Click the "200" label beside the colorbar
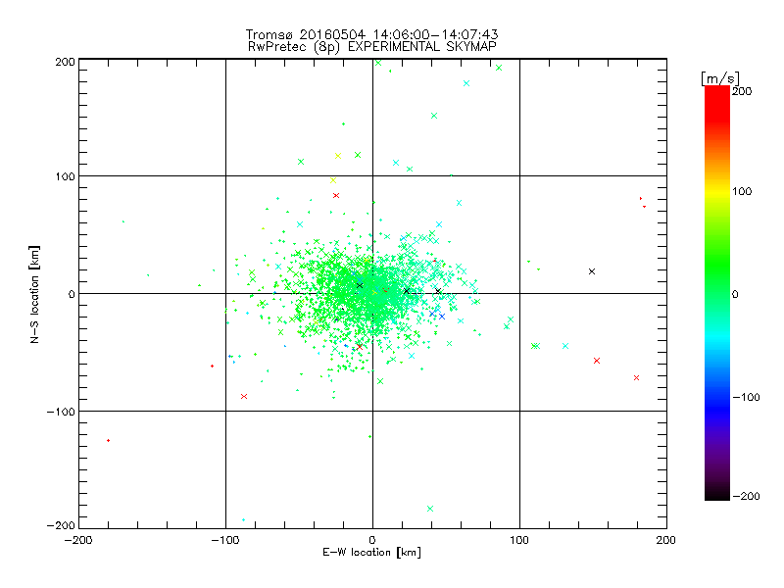This screenshot has height=588, width=784. pos(742,91)
